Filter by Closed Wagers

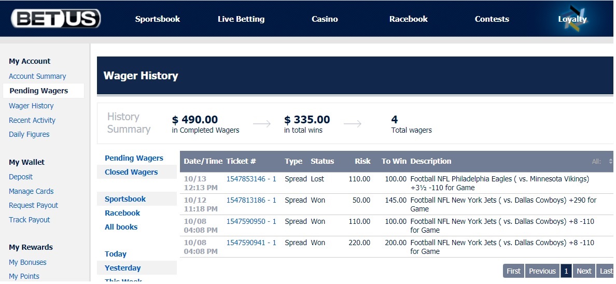point(131,172)
